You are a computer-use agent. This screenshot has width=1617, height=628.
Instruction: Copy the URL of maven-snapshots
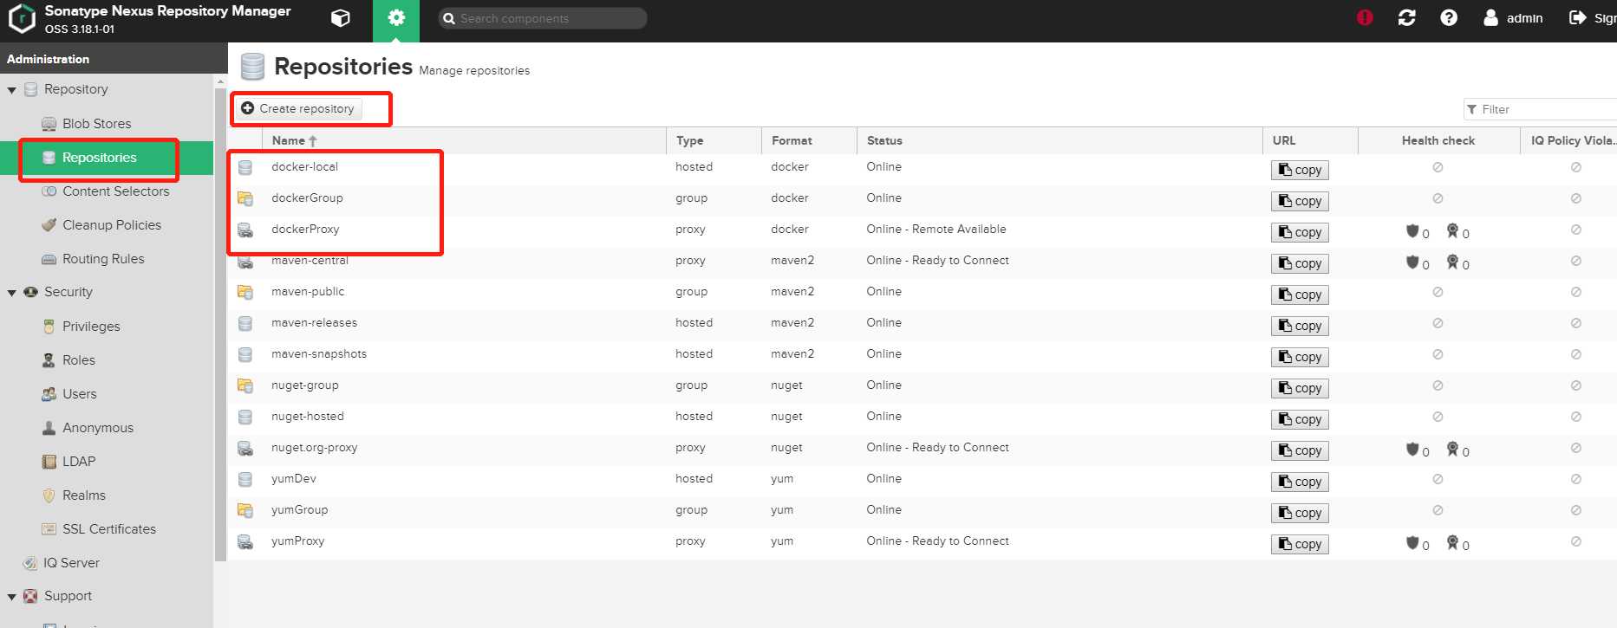pyautogui.click(x=1300, y=357)
